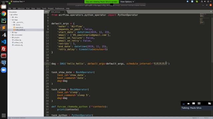Open the Edit menu
Image resolution: width=213 pixels, height=119 pixels.
[14, 8]
